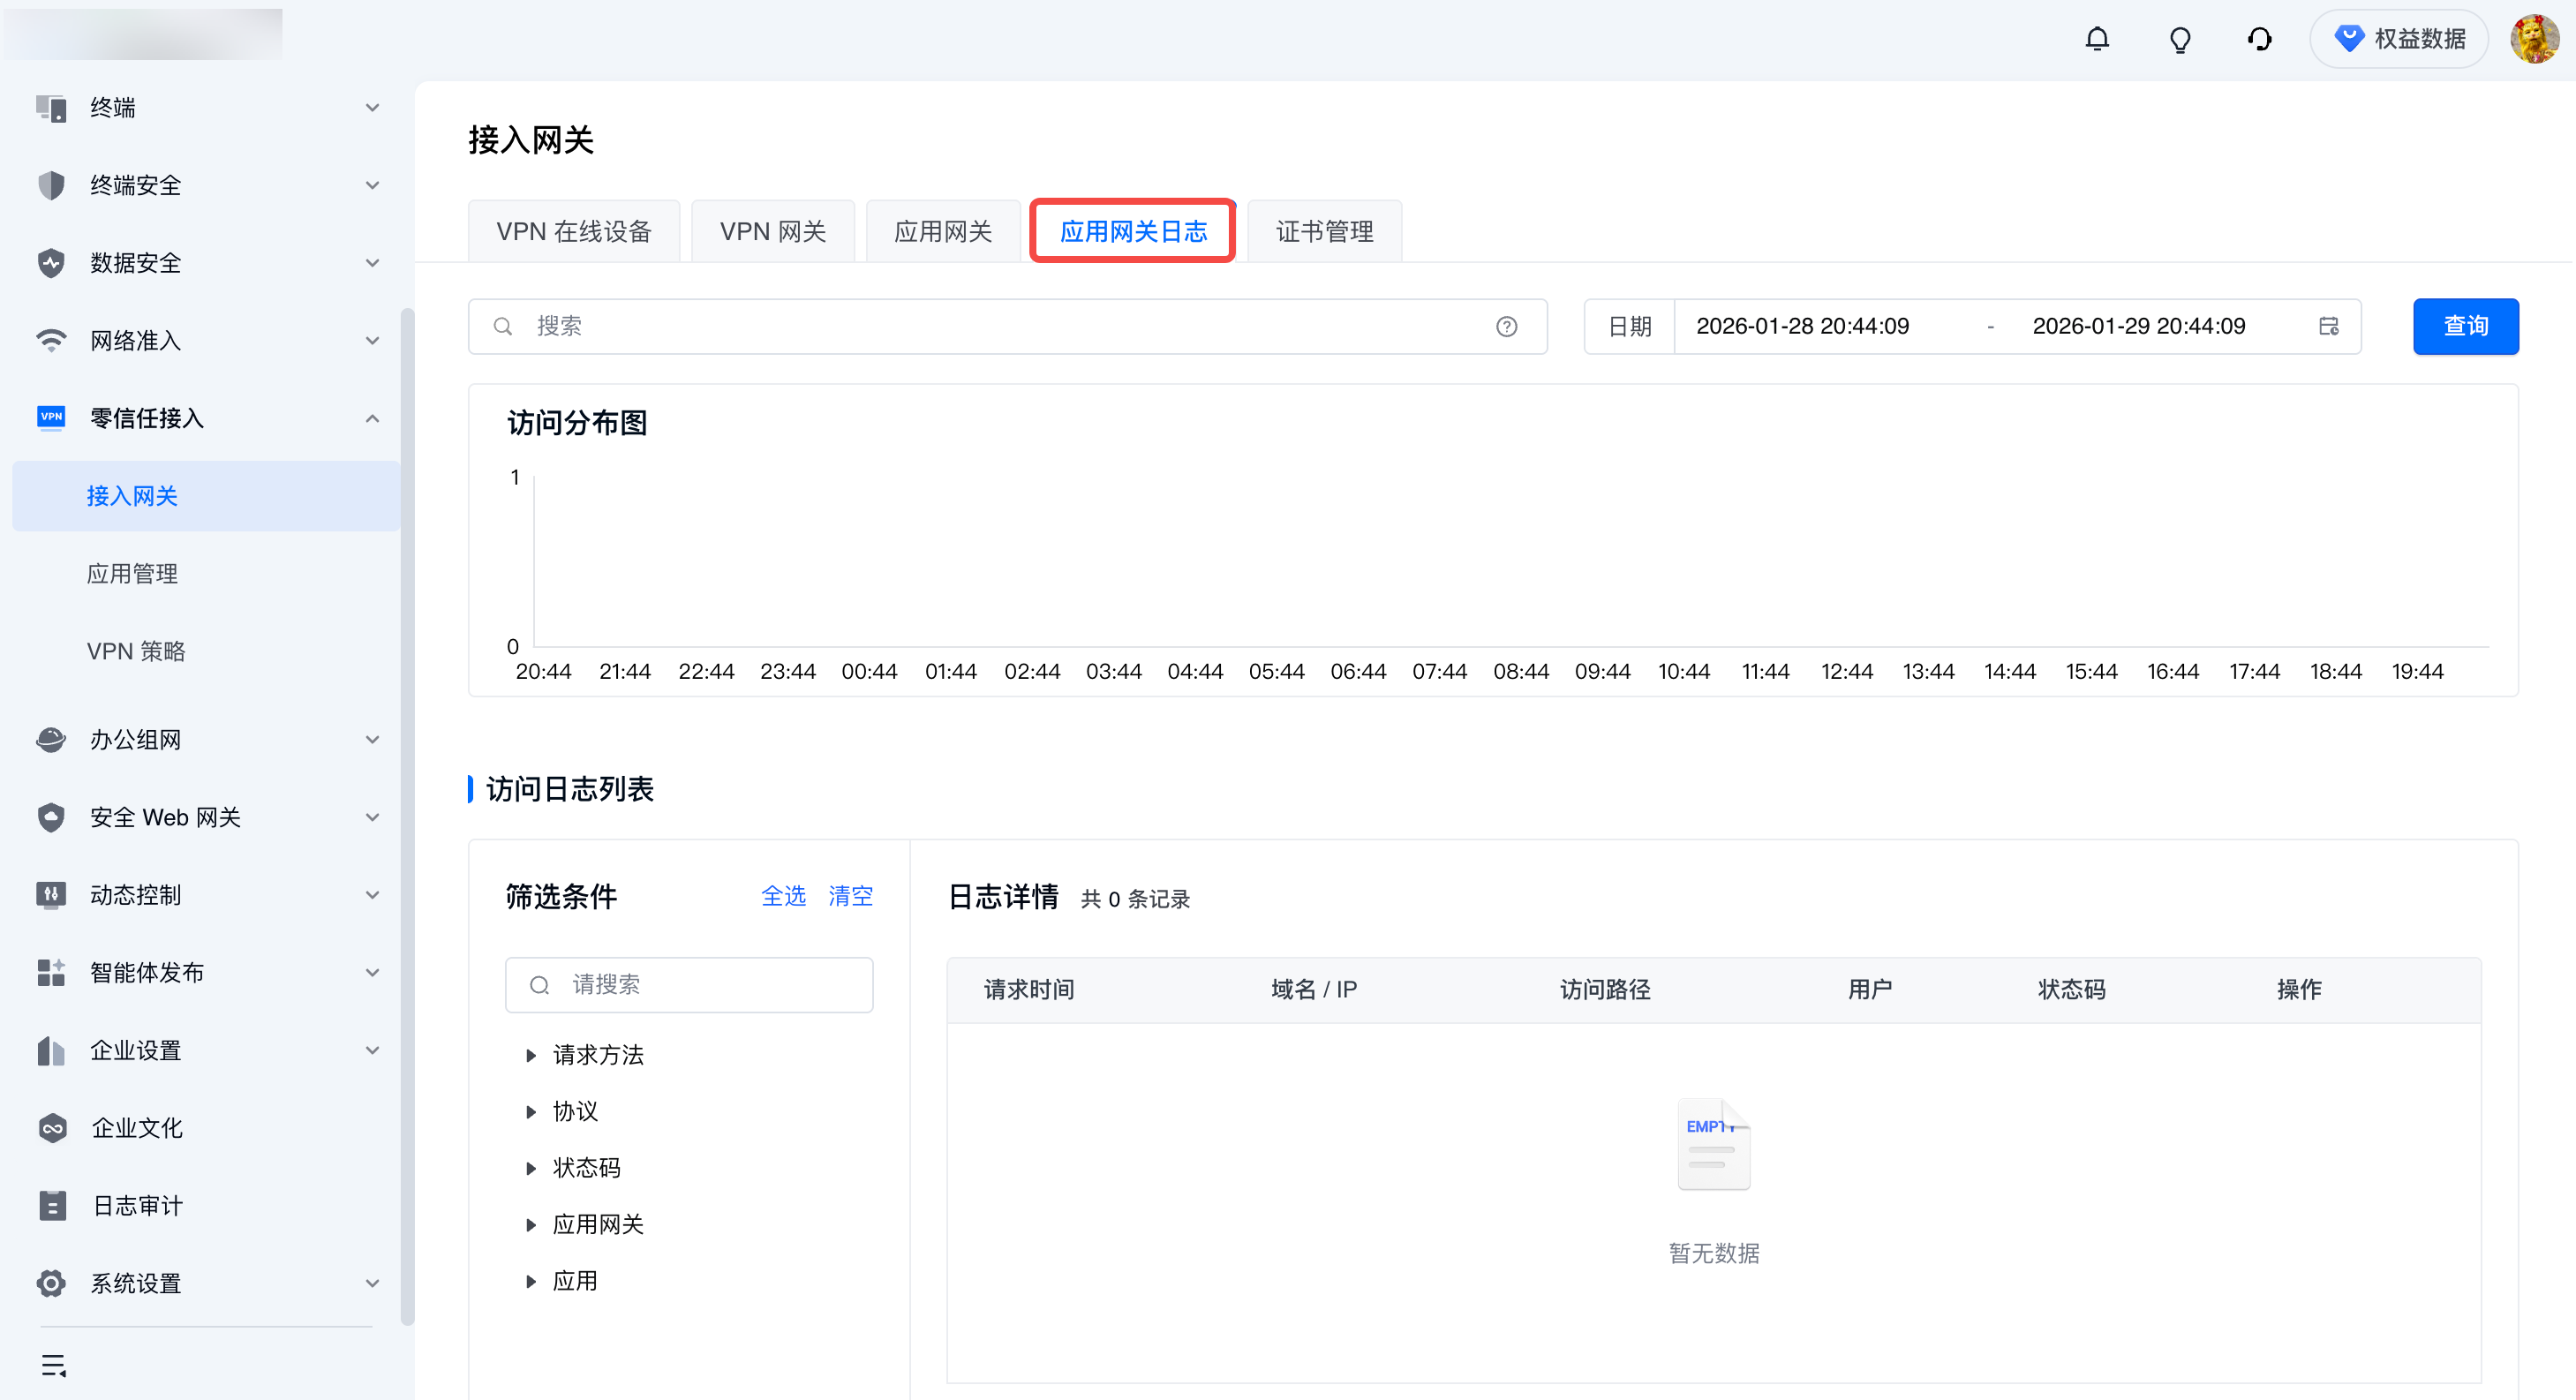Click the 状态码 column header
Image resolution: width=2576 pixels, height=1400 pixels.
[2071, 990]
